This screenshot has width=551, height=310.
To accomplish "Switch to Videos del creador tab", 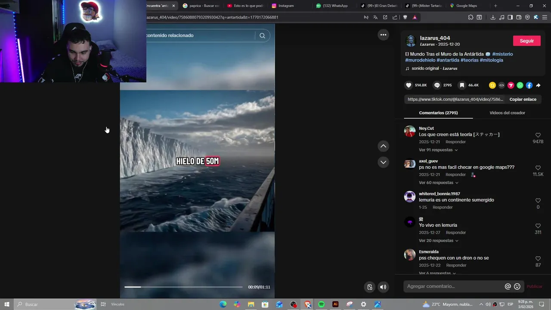I will pos(507,113).
